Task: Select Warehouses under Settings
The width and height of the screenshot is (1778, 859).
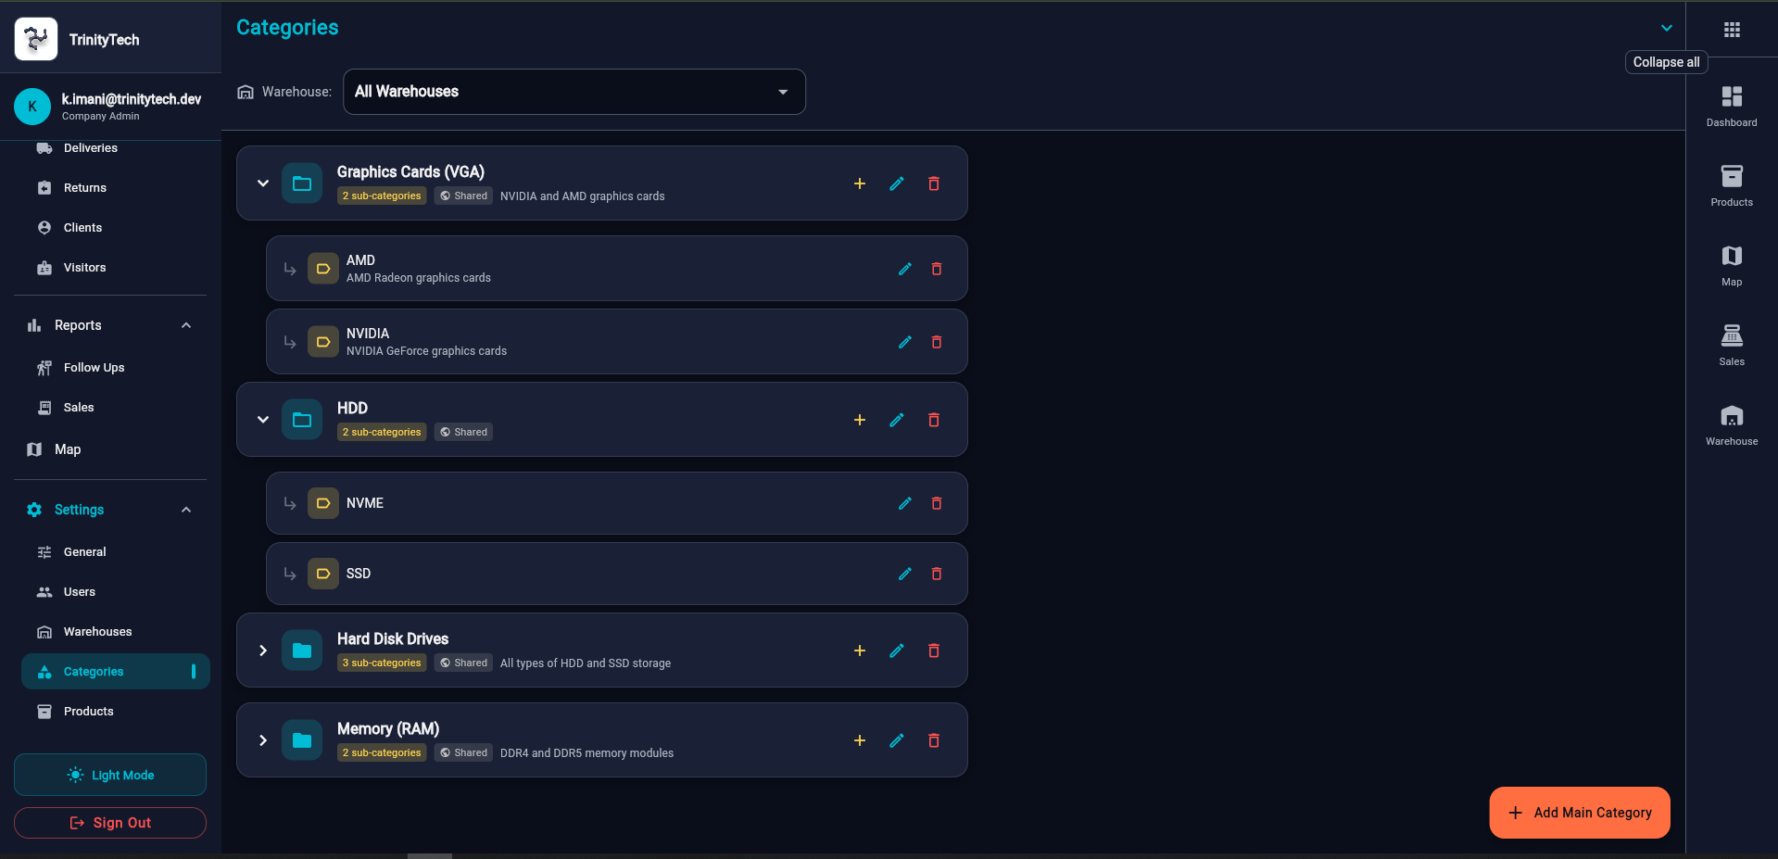Action: [x=96, y=631]
